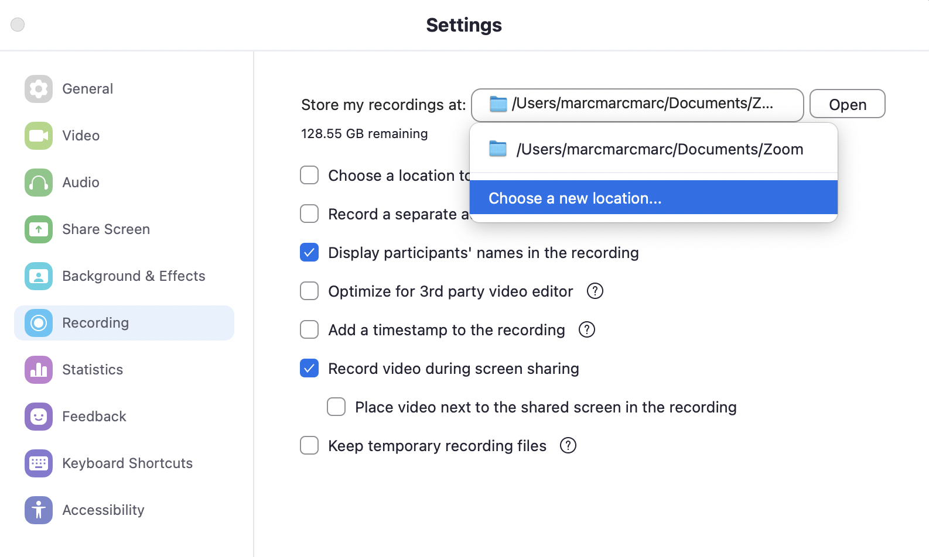Click the Accessibility icon
This screenshot has height=557, width=929.
click(x=39, y=510)
